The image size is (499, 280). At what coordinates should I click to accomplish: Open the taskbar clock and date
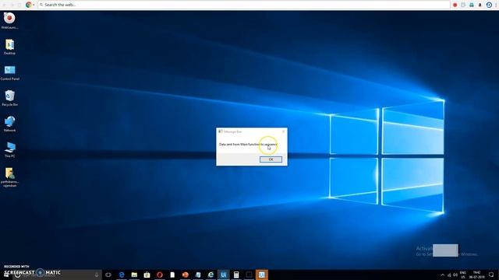(x=476, y=275)
